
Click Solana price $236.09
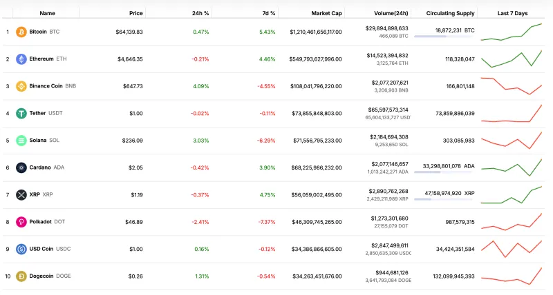tap(132, 141)
